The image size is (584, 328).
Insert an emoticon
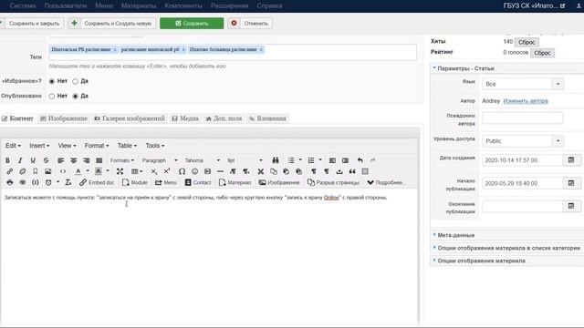tap(194, 171)
